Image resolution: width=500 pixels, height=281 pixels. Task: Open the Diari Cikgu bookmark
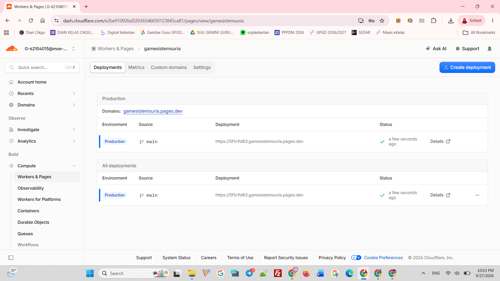click(32, 33)
